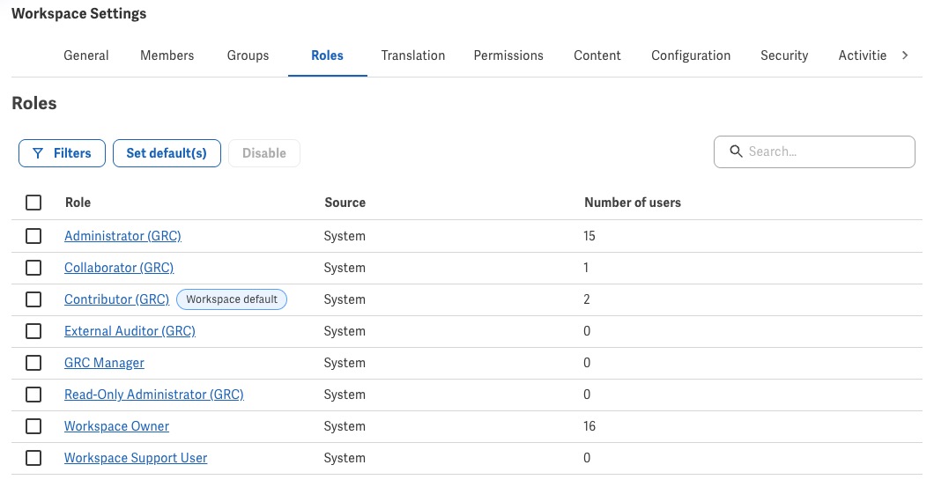Click the Number of users header
Screen dimensions: 934x487
(x=633, y=203)
